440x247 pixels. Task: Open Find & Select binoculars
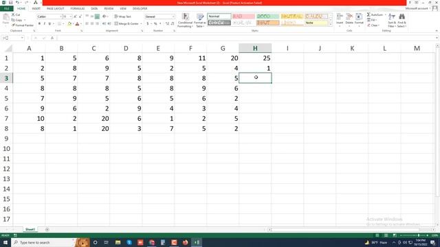coord(401,20)
